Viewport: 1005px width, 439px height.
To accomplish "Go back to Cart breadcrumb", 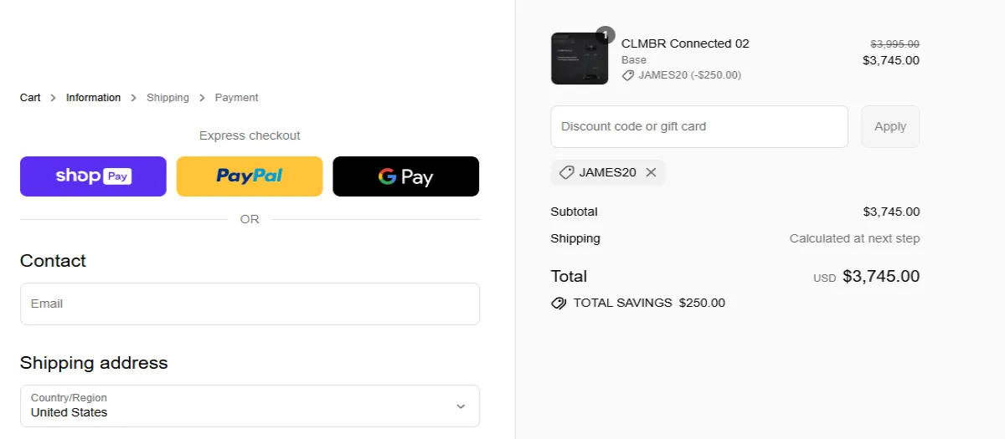I will [30, 98].
